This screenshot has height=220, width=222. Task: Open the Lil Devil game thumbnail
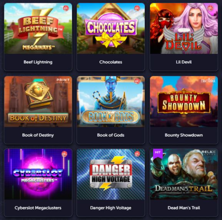(184, 28)
